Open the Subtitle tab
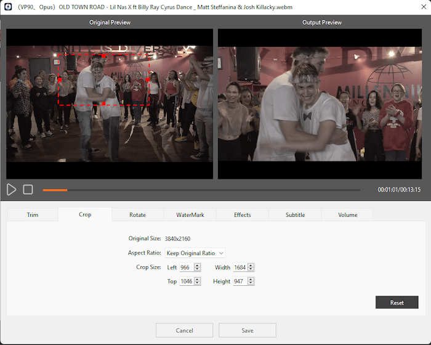Viewport: 431px width, 345px height. coord(295,215)
